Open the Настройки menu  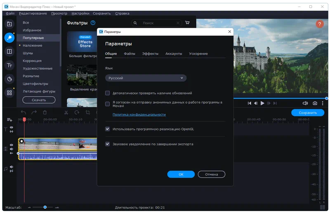point(80,14)
